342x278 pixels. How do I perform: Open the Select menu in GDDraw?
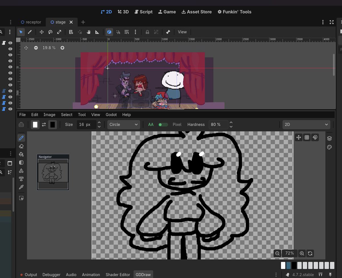(x=67, y=115)
